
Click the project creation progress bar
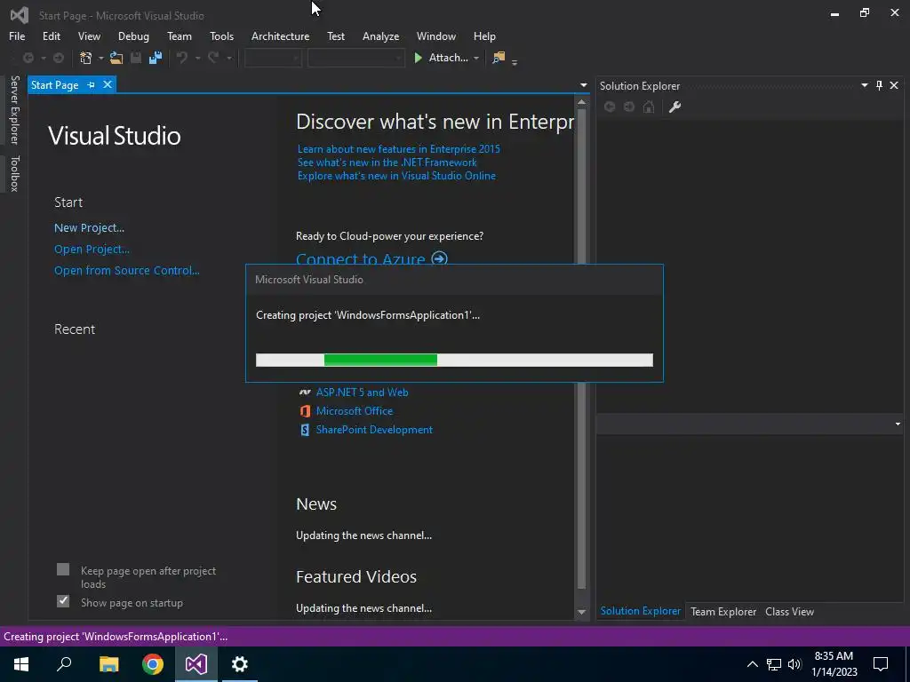tap(454, 361)
